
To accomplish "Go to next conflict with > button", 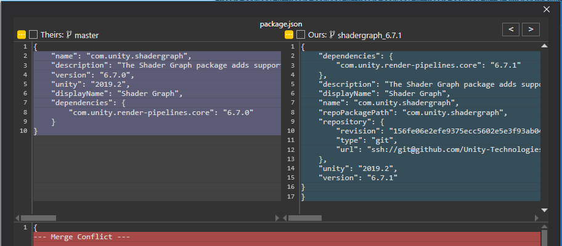I will [531, 30].
